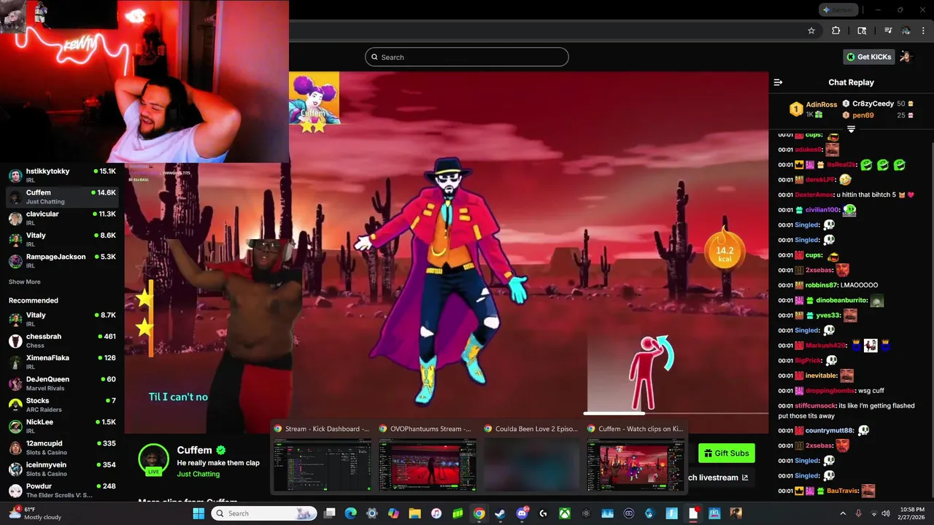Open the clock and date flyout
934x525 pixels.
point(912,513)
